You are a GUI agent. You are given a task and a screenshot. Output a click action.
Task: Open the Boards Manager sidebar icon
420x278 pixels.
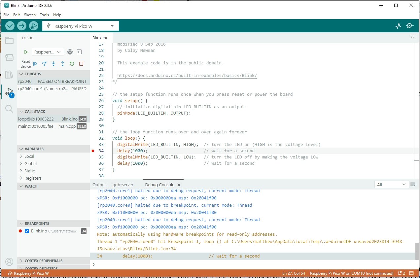click(x=9, y=57)
